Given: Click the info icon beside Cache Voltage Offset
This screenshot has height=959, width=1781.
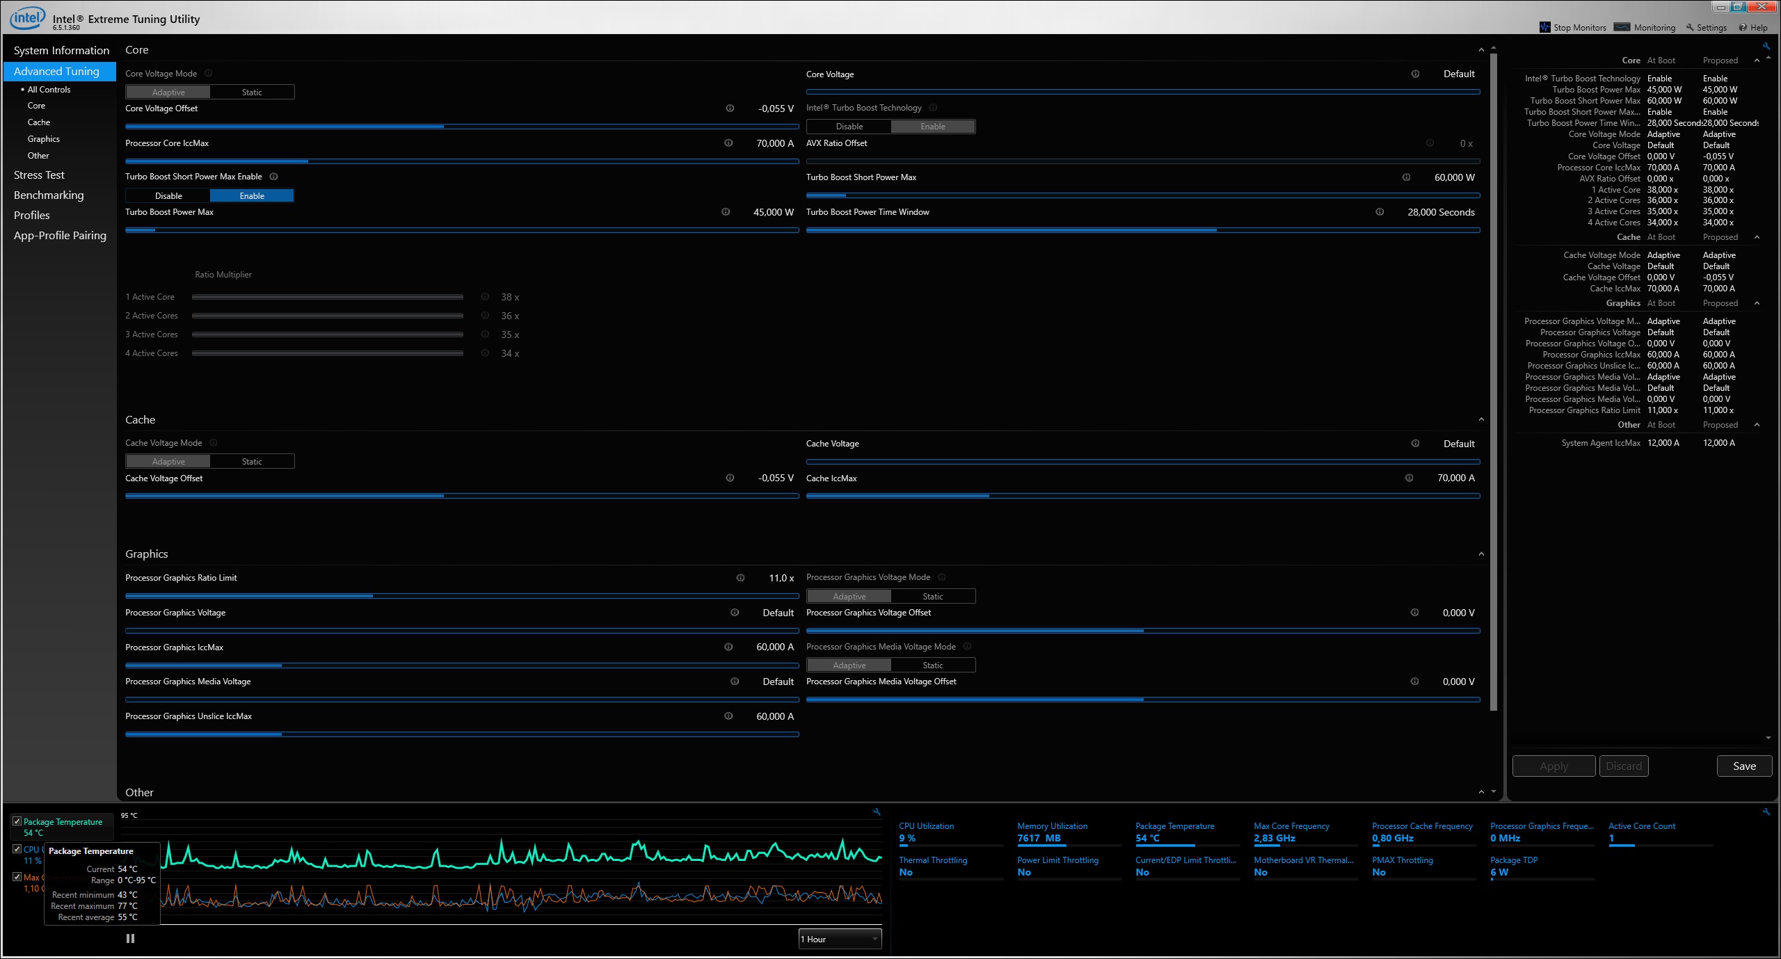Looking at the screenshot, I should click(x=730, y=478).
